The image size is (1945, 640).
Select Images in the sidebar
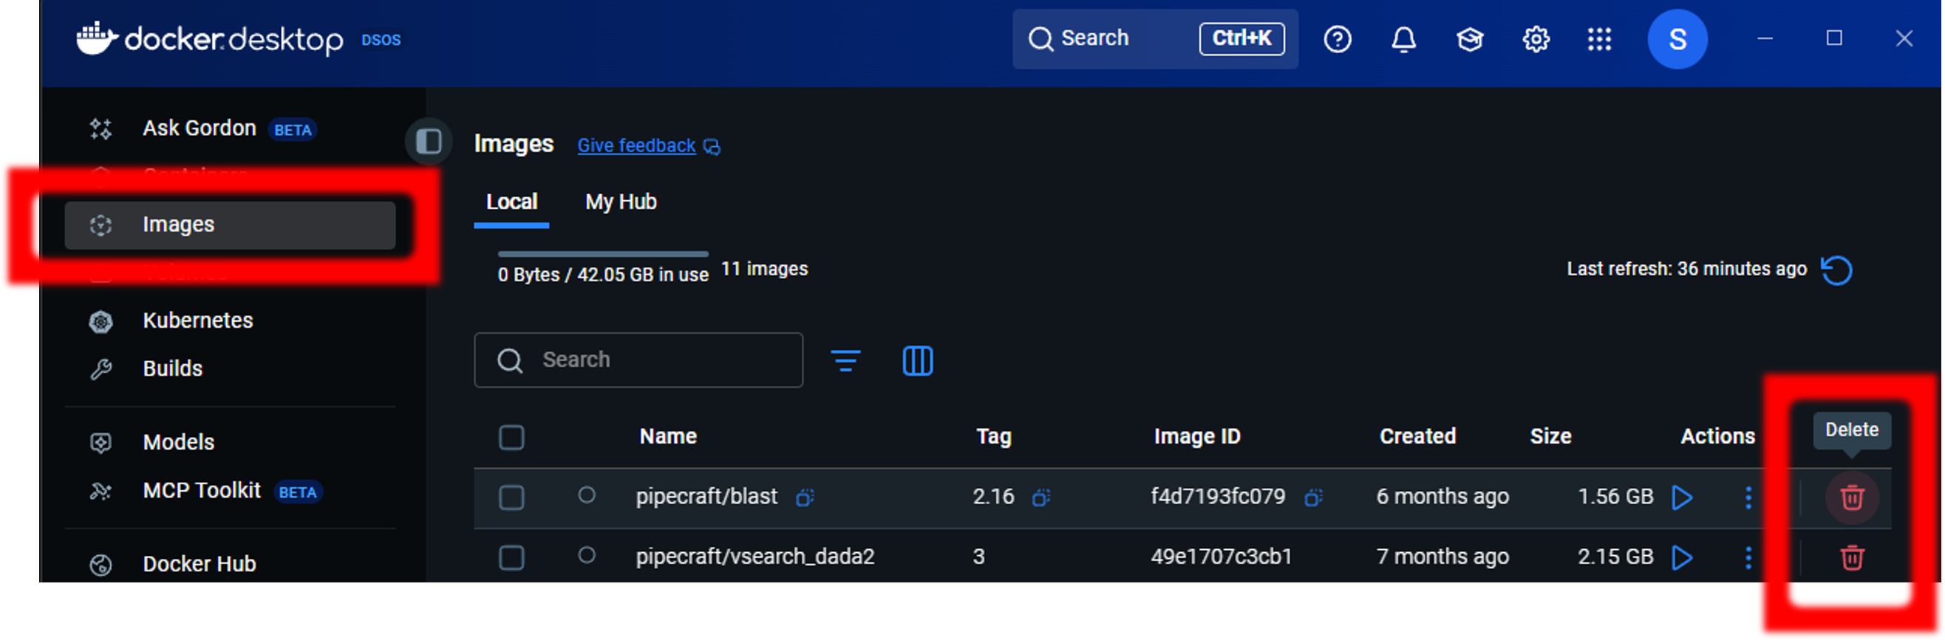point(230,224)
